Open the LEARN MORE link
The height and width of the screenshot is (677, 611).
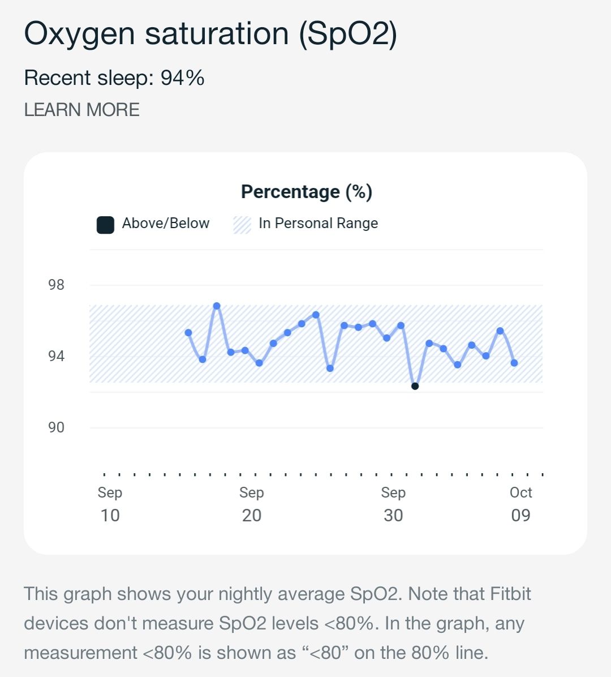pyautogui.click(x=81, y=110)
